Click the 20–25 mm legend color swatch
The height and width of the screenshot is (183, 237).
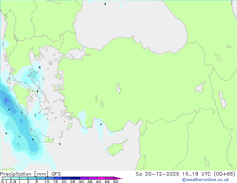pyautogui.click(x=67, y=178)
